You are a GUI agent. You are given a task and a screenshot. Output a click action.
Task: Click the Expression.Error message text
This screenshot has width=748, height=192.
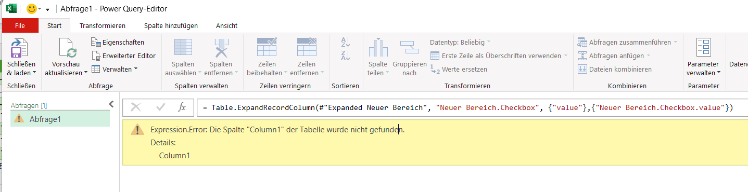click(x=277, y=130)
